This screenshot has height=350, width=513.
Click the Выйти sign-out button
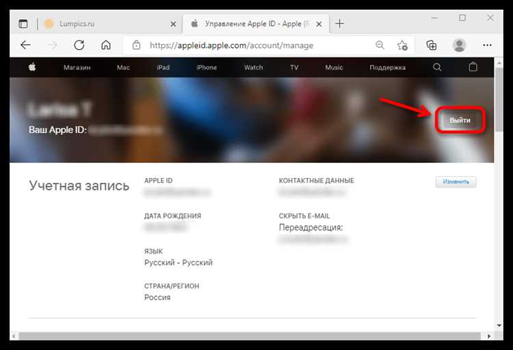click(460, 120)
